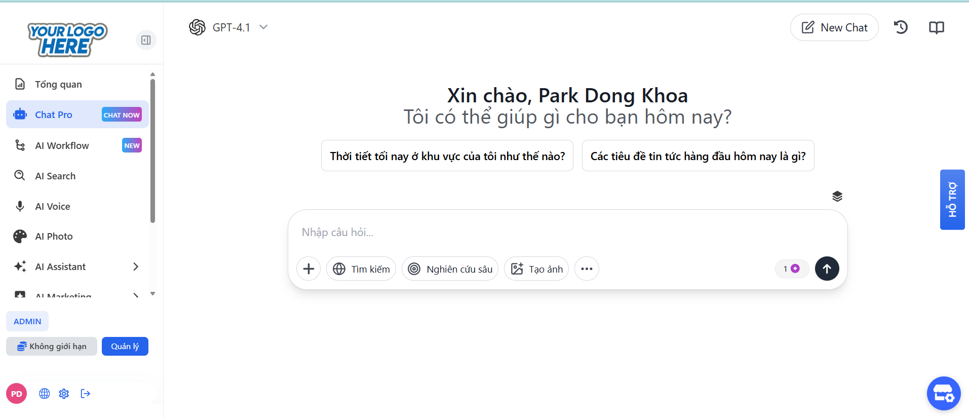969x418 pixels.
Task: Click the logout icon
Action: tap(86, 394)
